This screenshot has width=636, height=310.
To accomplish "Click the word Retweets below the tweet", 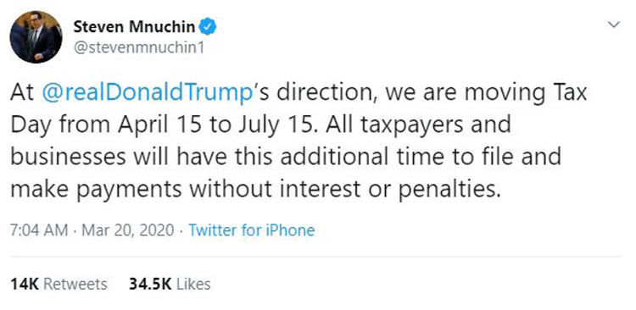I will pos(75,284).
